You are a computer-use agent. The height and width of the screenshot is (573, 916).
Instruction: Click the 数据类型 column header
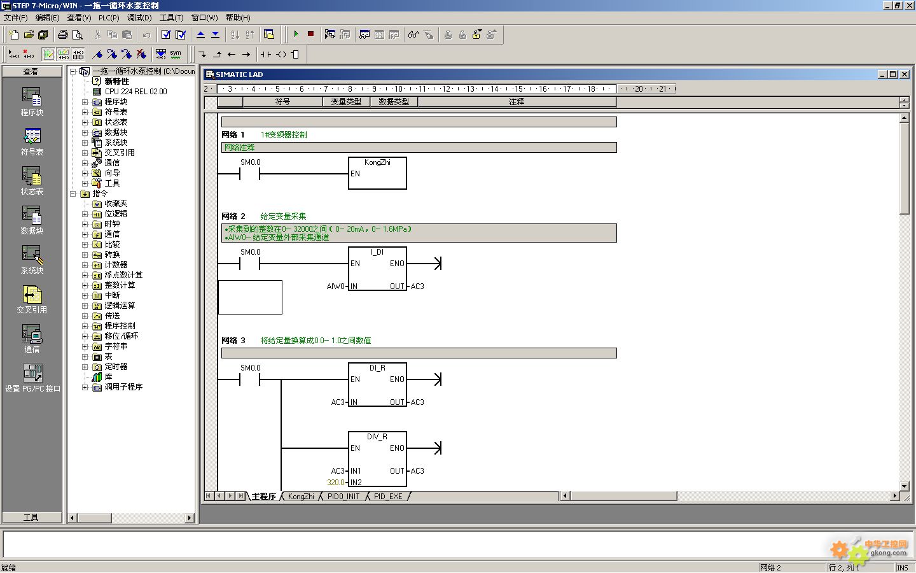[394, 102]
